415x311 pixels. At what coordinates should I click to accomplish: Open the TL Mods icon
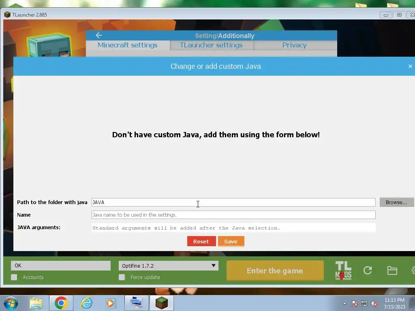coord(343,271)
